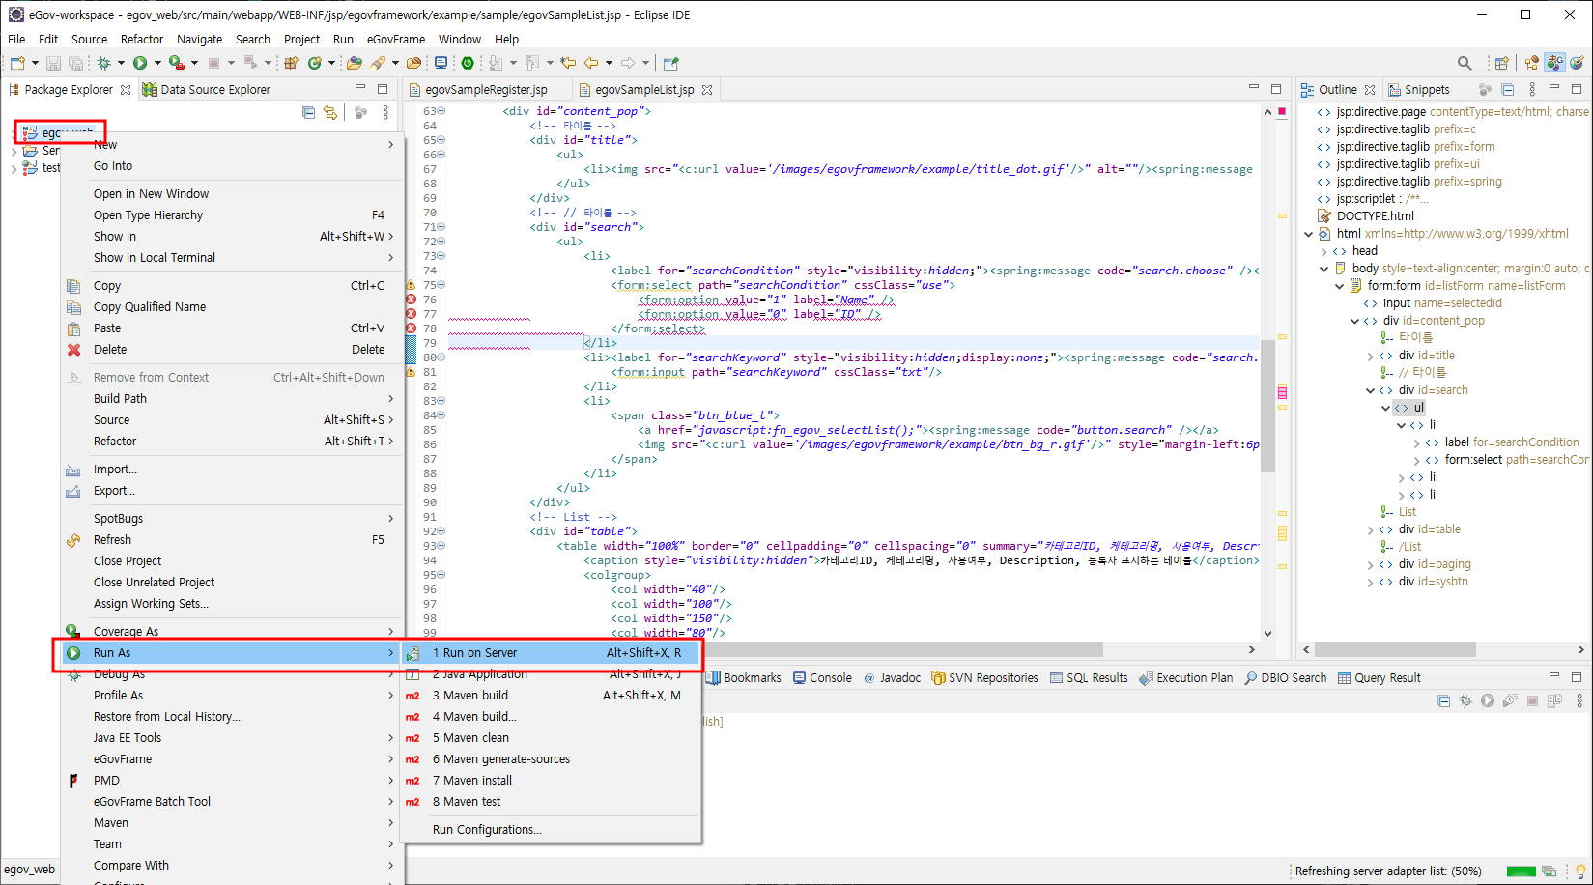Switch to the Java EE perspective icon
Image resolution: width=1593 pixels, height=885 pixels.
click(x=1532, y=63)
